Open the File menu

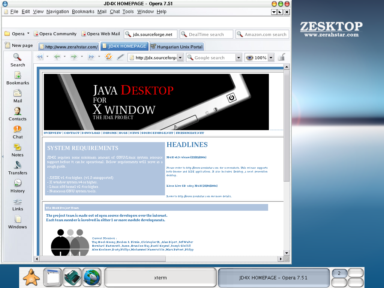pyautogui.click(x=14, y=12)
